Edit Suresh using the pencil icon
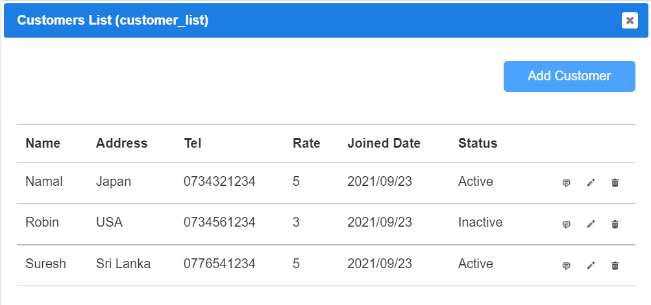Screen dimensions: 651x305 point(591,265)
